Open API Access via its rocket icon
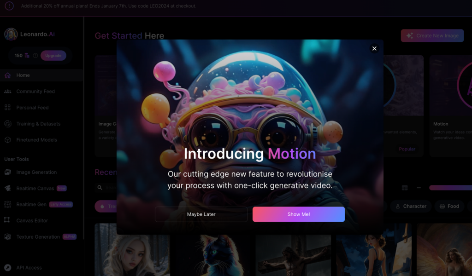This screenshot has width=472, height=276. (7, 268)
